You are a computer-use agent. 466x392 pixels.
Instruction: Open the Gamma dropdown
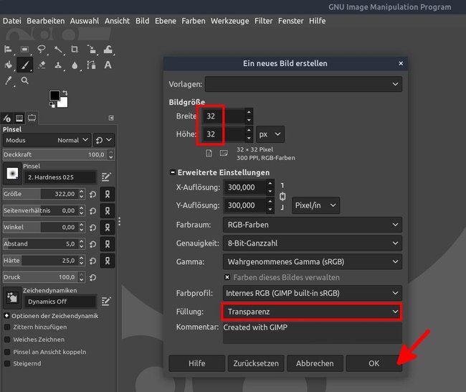(x=313, y=261)
